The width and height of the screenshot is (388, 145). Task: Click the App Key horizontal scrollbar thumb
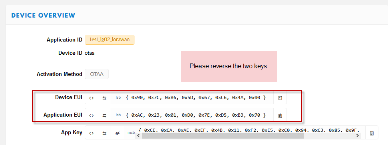tap(223, 135)
